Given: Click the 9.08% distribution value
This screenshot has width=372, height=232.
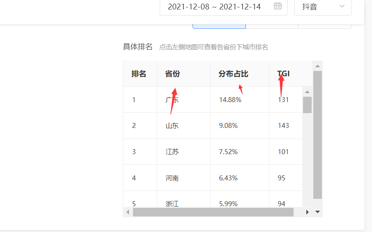Looking at the screenshot, I should point(228,125).
